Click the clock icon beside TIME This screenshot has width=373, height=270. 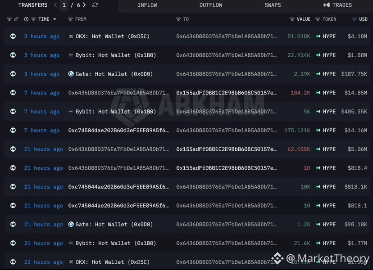click(26, 19)
